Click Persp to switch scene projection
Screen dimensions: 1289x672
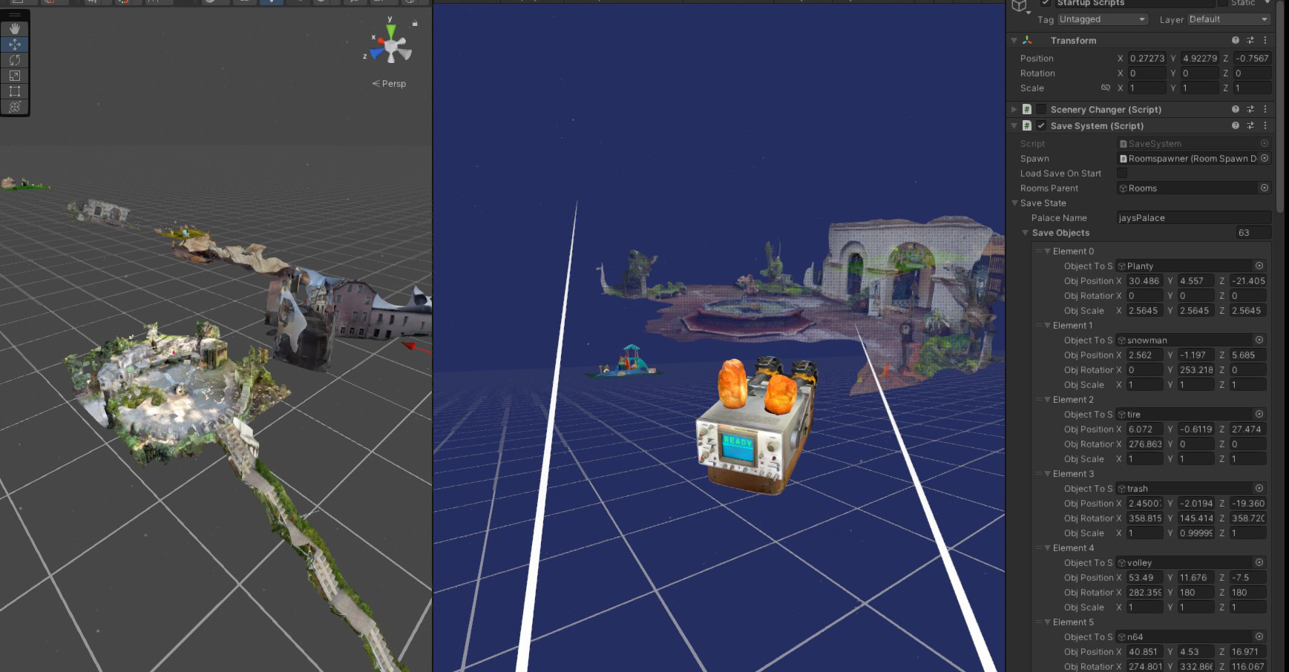390,84
